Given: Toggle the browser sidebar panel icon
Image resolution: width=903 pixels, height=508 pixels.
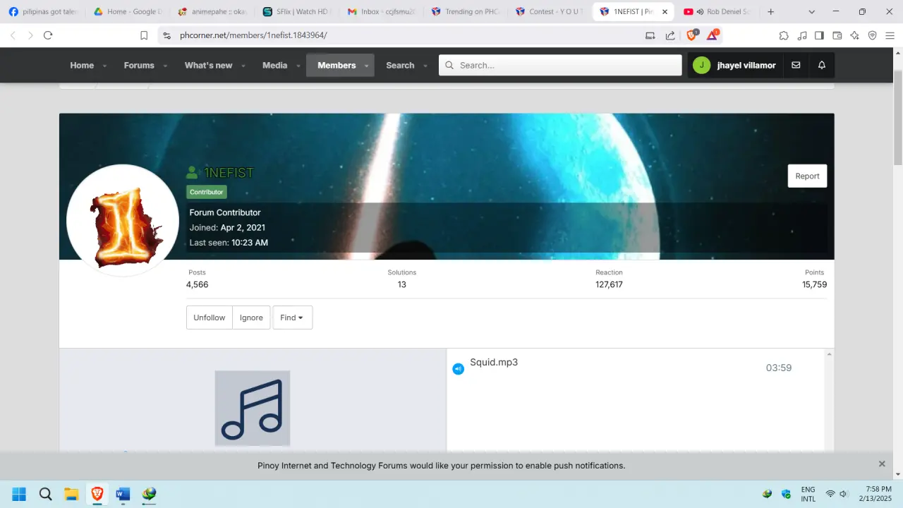Looking at the screenshot, I should click(x=819, y=35).
